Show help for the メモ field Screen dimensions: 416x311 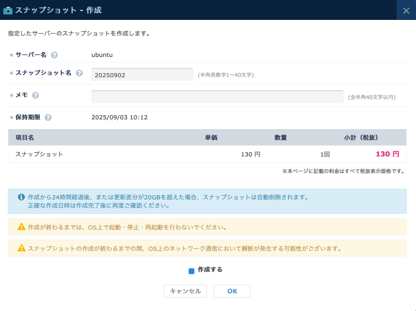35,95
